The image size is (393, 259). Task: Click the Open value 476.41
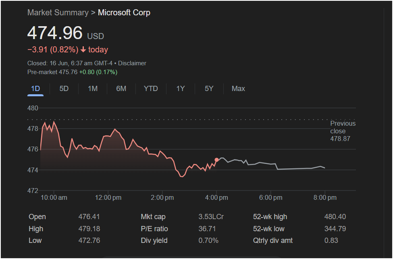pos(89,217)
